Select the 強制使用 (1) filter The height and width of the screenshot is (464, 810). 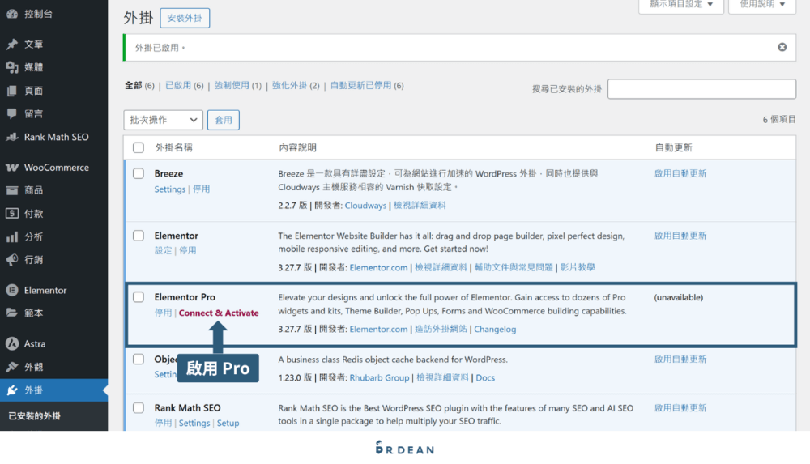click(238, 85)
